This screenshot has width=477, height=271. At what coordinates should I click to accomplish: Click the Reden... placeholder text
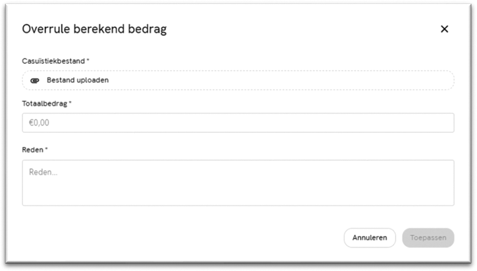pyautogui.click(x=43, y=172)
